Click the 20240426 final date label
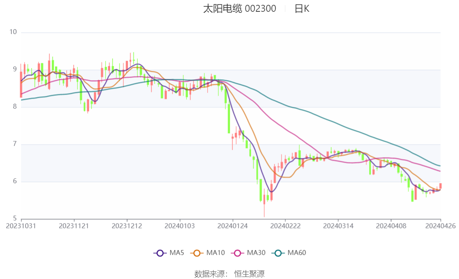Viewport: 459px width, 279px height. pos(440,226)
